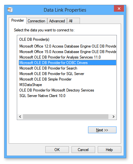Choose OLE DB Provider for Analysis Services 11.0
The width and height of the screenshot is (133, 164).
68,57
